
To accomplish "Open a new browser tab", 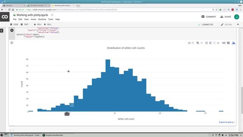I will click(78, 6).
